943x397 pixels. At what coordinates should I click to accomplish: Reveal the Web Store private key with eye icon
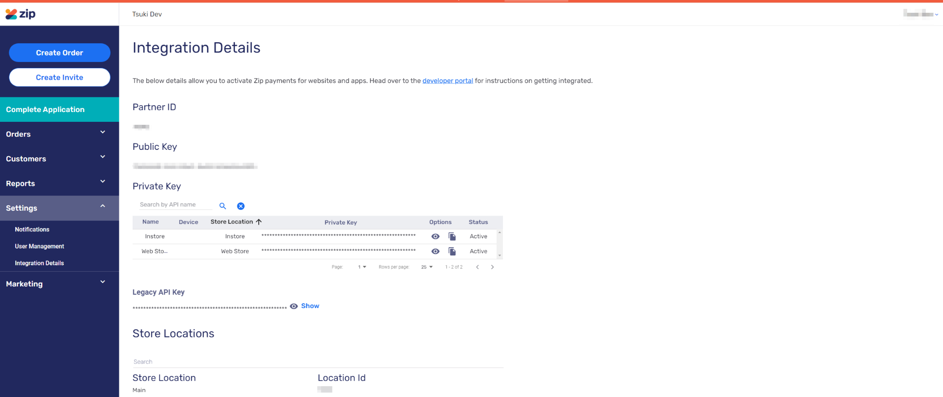tap(435, 251)
